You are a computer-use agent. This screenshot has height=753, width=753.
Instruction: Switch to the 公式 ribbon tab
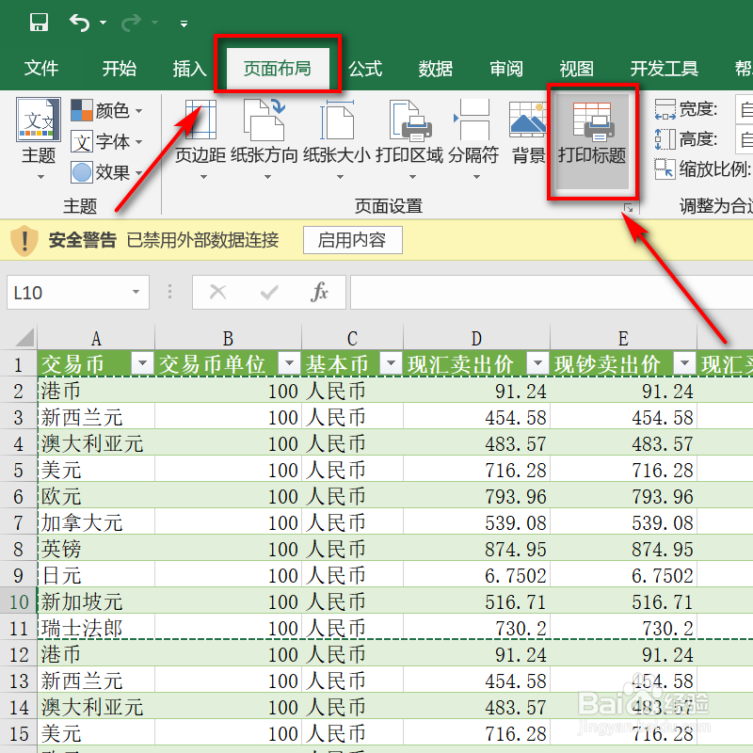tap(364, 68)
